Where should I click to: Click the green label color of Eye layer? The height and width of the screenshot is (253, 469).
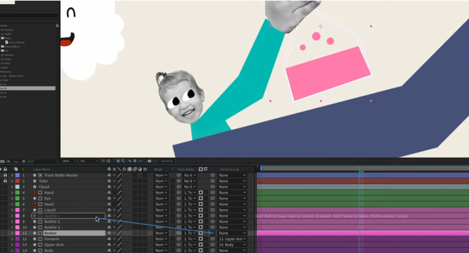(17, 199)
